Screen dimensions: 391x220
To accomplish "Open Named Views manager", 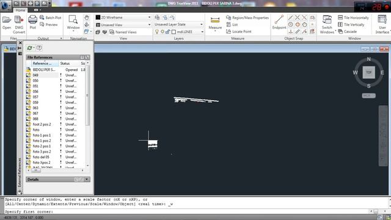I will tap(123, 32).
